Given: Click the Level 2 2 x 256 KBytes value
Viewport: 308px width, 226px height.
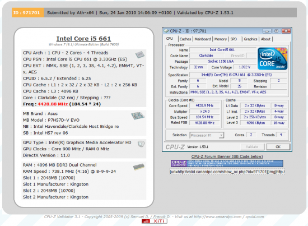Looking at the screenshot, I should tap(255, 117).
